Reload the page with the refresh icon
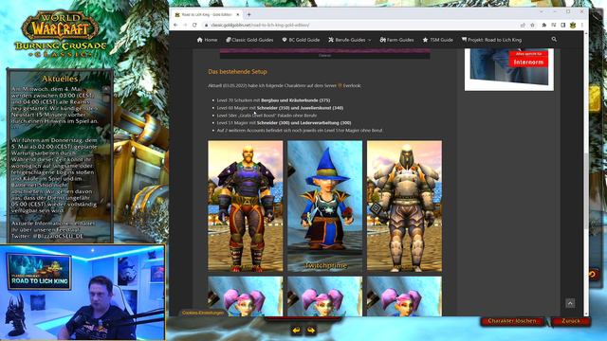This screenshot has height=341, width=607. (x=194, y=25)
